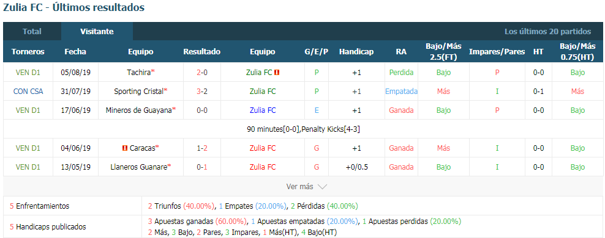Open Llaneros Guanare team page
The image size is (605, 238).
pos(139,167)
